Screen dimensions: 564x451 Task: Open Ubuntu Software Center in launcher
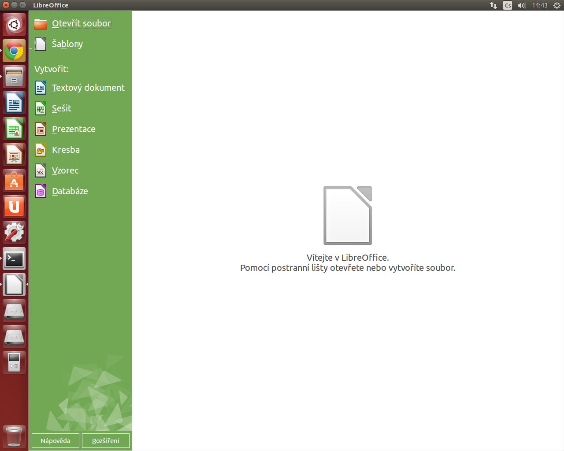[x=14, y=181]
